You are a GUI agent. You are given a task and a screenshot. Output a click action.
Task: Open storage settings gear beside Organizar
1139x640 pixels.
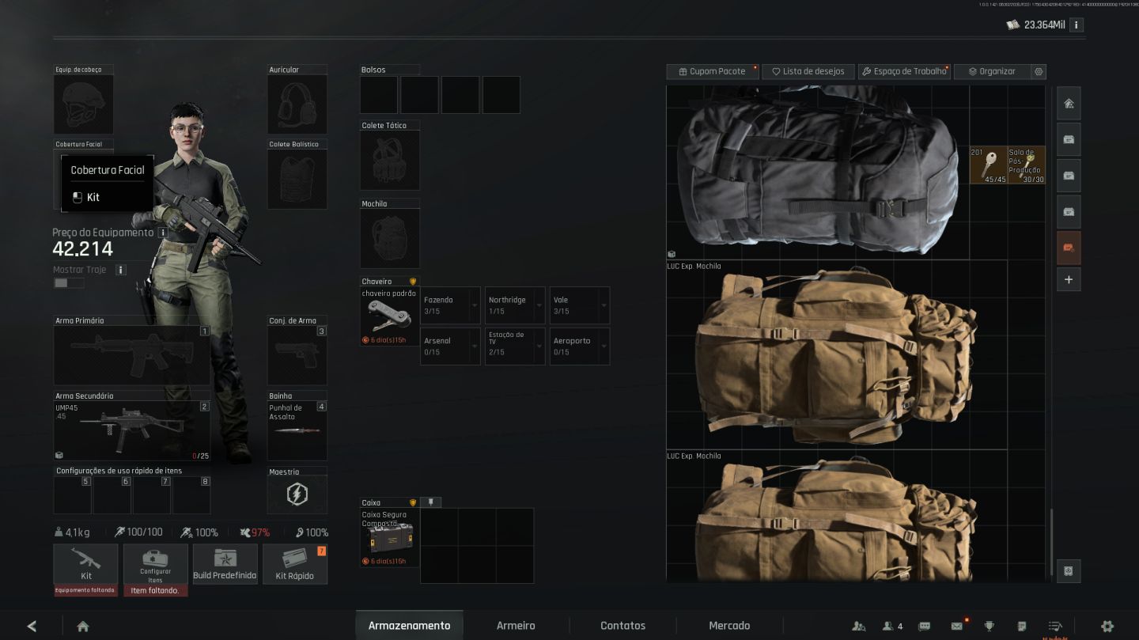click(1039, 71)
